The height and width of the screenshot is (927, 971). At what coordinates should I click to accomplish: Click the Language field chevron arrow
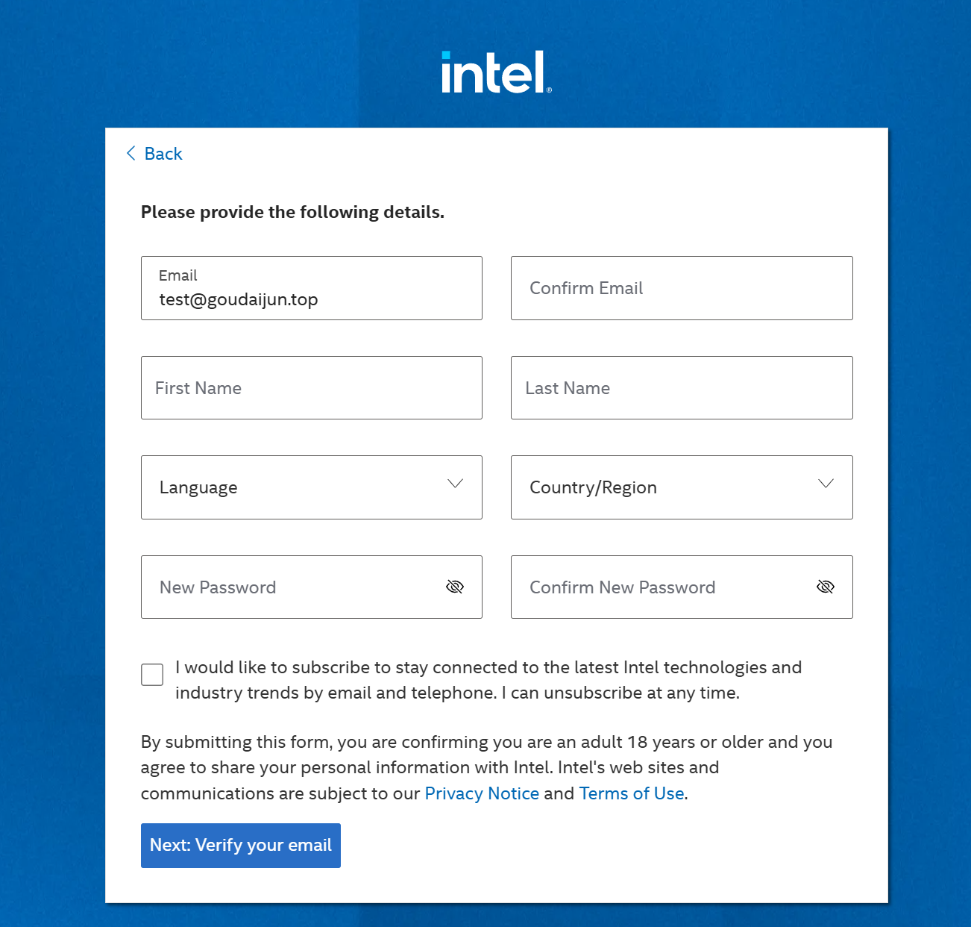pos(455,484)
